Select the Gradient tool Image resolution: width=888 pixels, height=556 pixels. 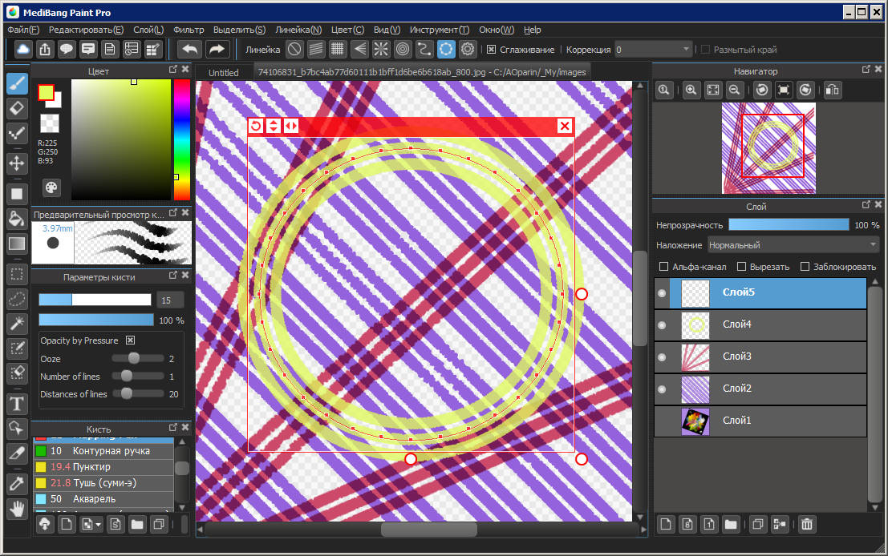pos(16,244)
